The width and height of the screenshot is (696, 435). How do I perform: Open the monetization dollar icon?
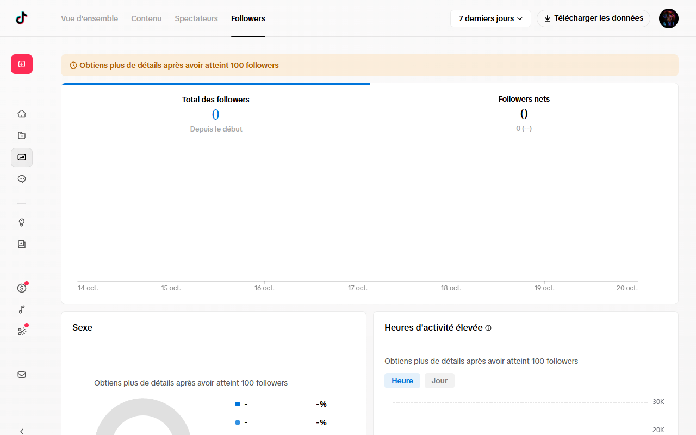point(22,288)
